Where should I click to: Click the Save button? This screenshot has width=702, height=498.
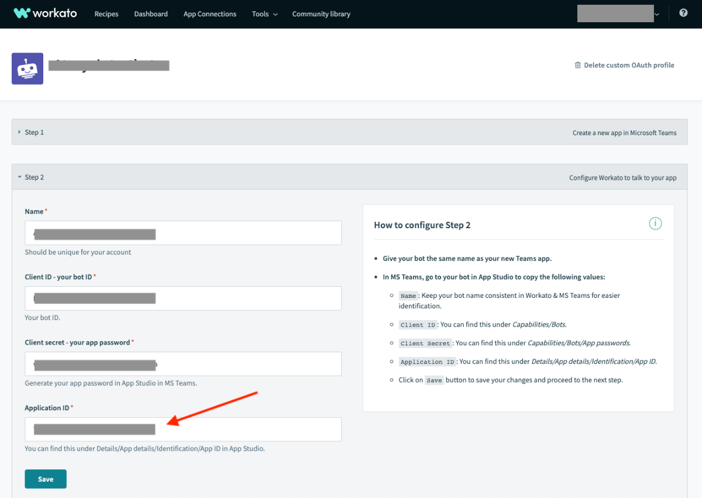pos(46,479)
